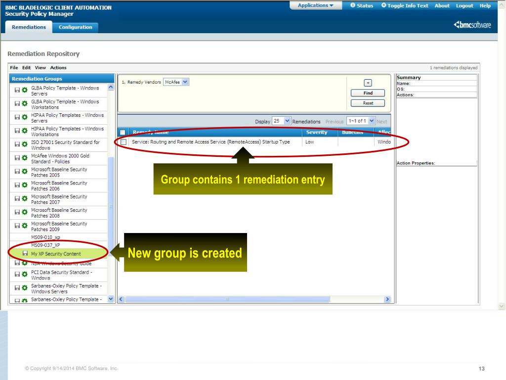Check the Routing and Remote Access Service row
Screen dimensions: 506x380
click(123, 142)
